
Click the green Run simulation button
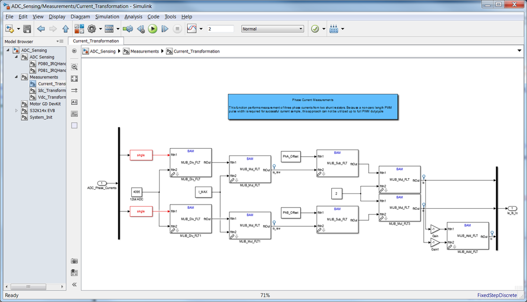point(152,29)
